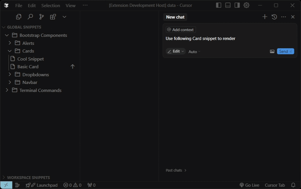Screen dimensions: 301x189
Task: Open the File menu
Action: pyautogui.click(x=18, y=6)
